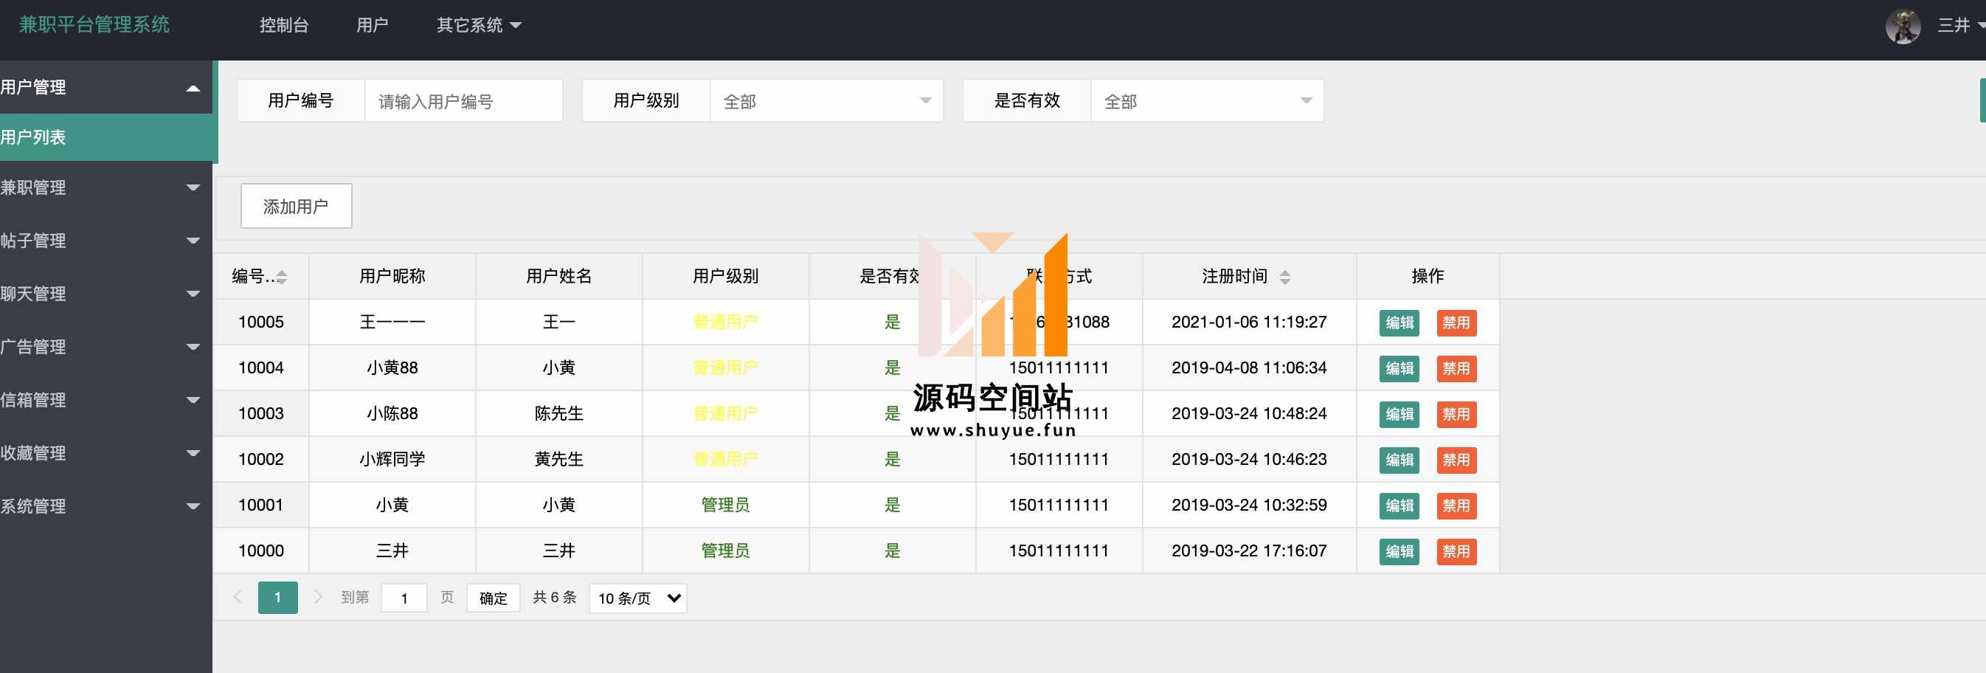Viewport: 1986px width, 673px height.
Task: Click the 2019-03-22 17:16:07 registration time
Action: 1249,551
